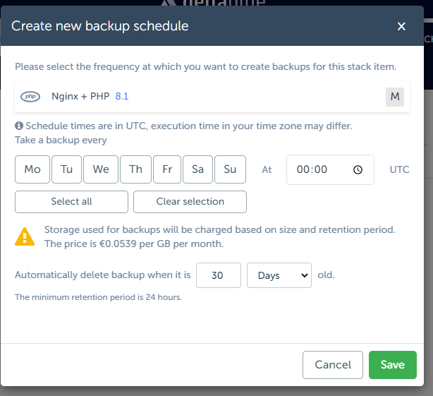Focus the retention period number field
The image size is (433, 396).
tap(219, 275)
